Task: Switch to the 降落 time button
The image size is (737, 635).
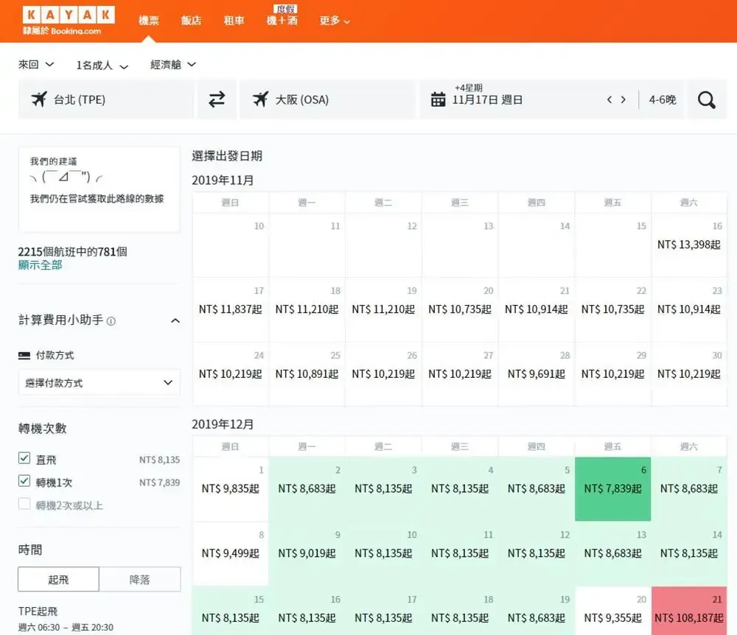Action: point(139,580)
